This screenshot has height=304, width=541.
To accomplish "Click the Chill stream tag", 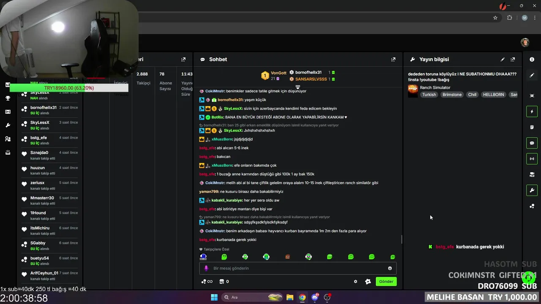I will pos(472,95).
